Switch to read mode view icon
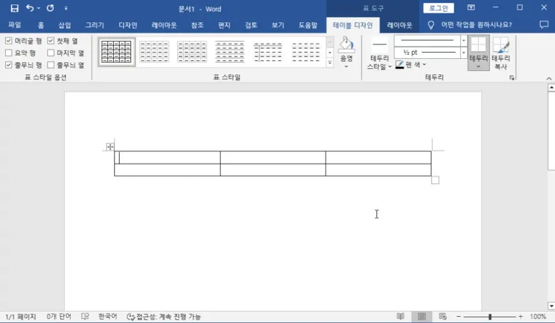Viewport: 555px width, 323px height. [x=401, y=317]
